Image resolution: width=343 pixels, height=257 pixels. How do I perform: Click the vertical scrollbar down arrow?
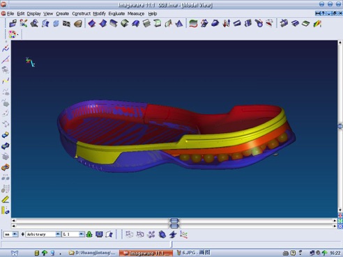[340, 210]
